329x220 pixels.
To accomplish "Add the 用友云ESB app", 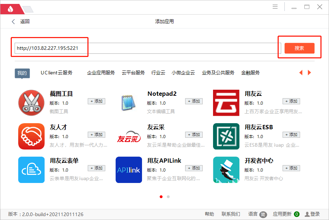I will [x=291, y=135].
